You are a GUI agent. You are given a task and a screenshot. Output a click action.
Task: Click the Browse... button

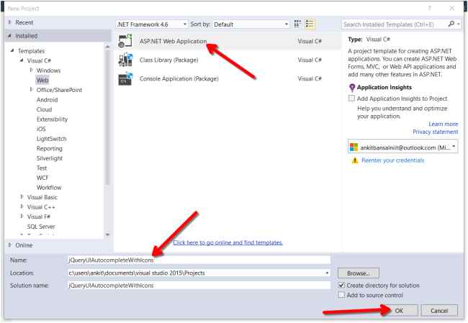(x=359, y=273)
